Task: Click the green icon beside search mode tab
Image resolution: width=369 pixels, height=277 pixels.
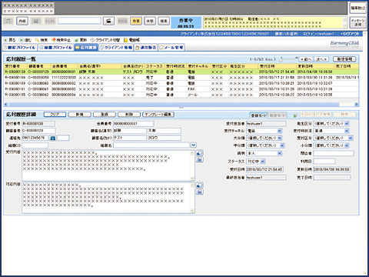Action: pyautogui.click(x=295, y=115)
